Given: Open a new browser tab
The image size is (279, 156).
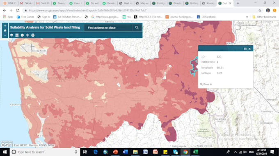Looking at the screenshot, I should click(238, 3).
